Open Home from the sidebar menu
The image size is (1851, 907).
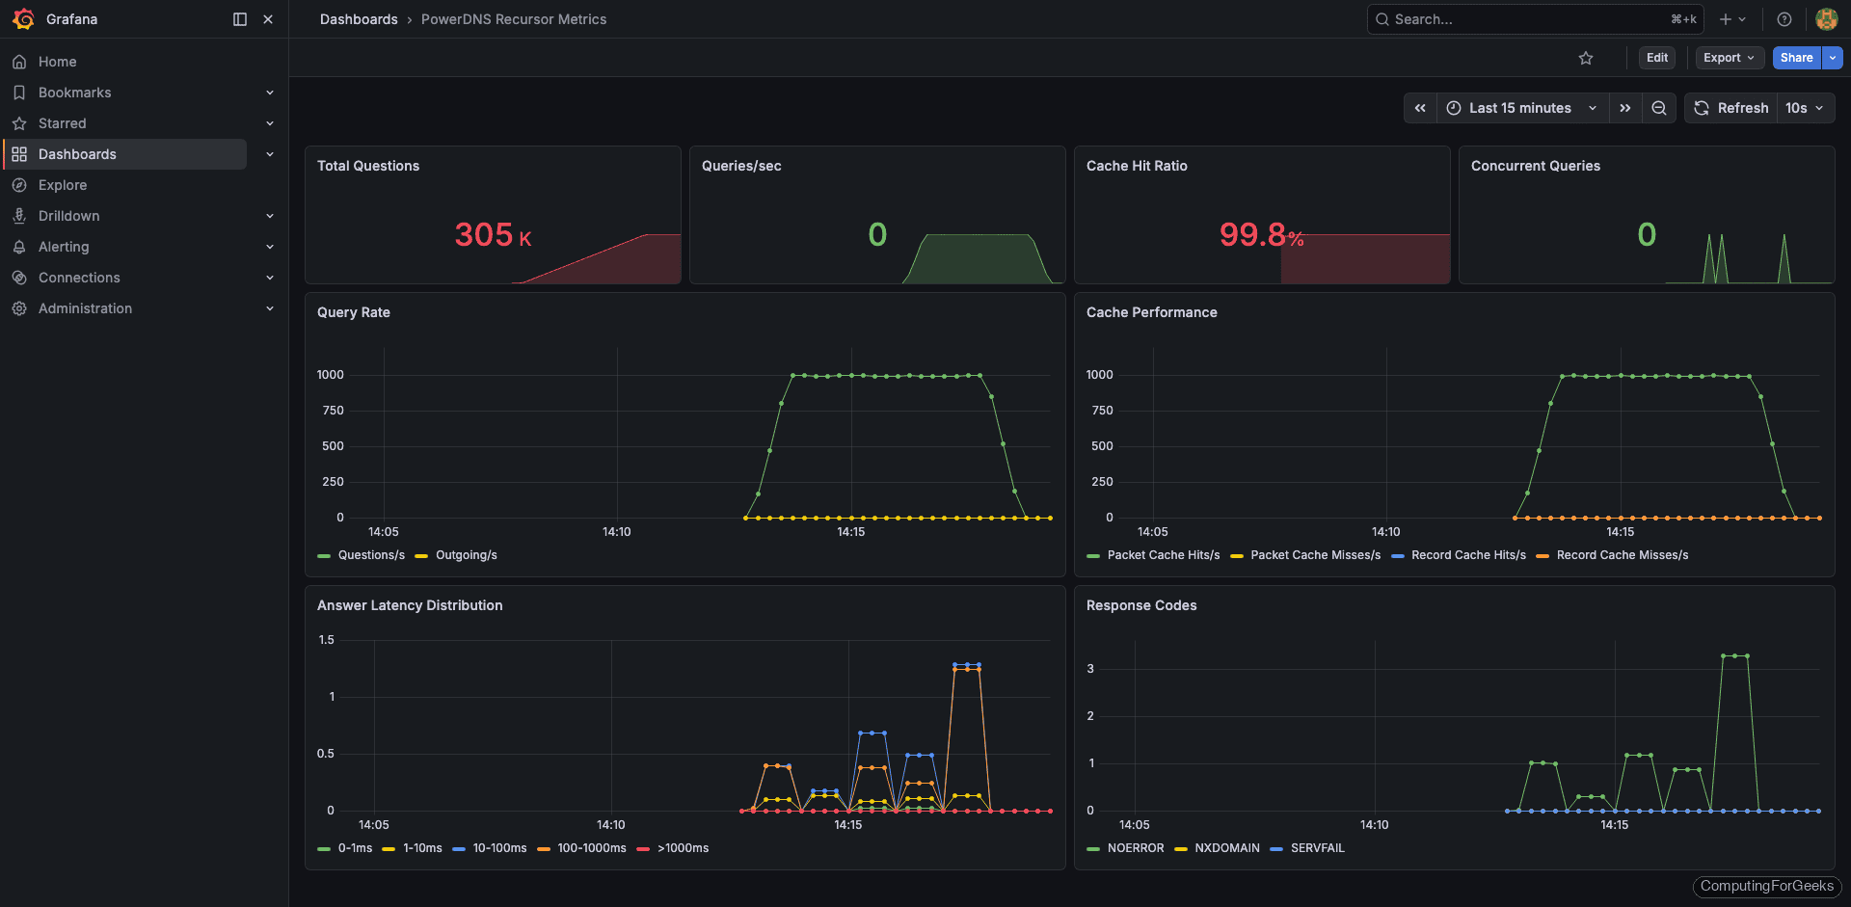pos(57,61)
